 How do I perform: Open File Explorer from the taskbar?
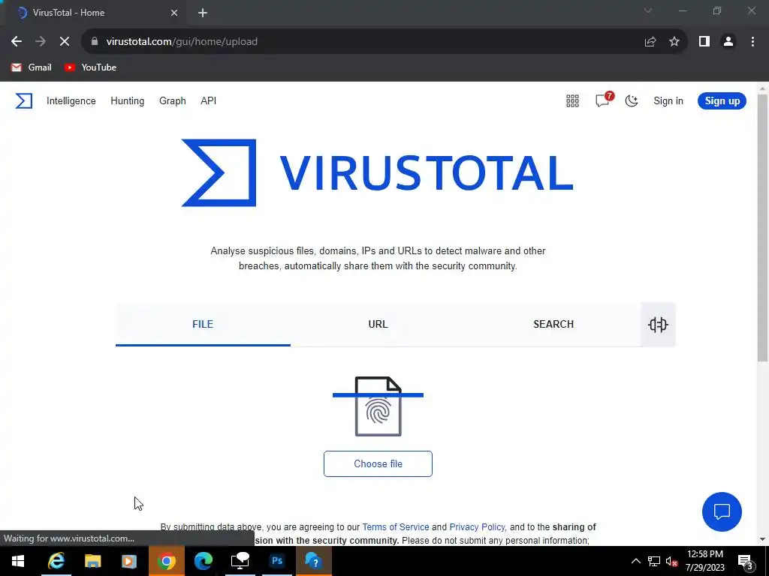92,561
